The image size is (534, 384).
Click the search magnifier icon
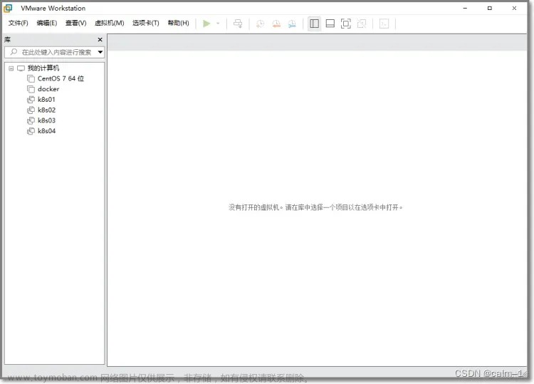tap(14, 52)
